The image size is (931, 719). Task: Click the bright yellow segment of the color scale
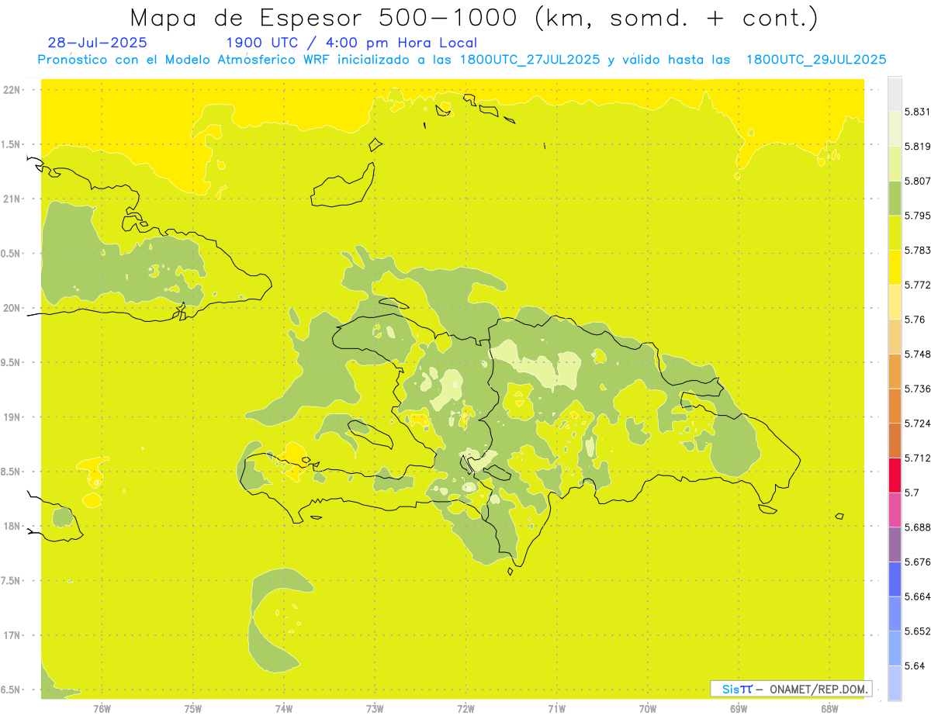pyautogui.click(x=895, y=267)
